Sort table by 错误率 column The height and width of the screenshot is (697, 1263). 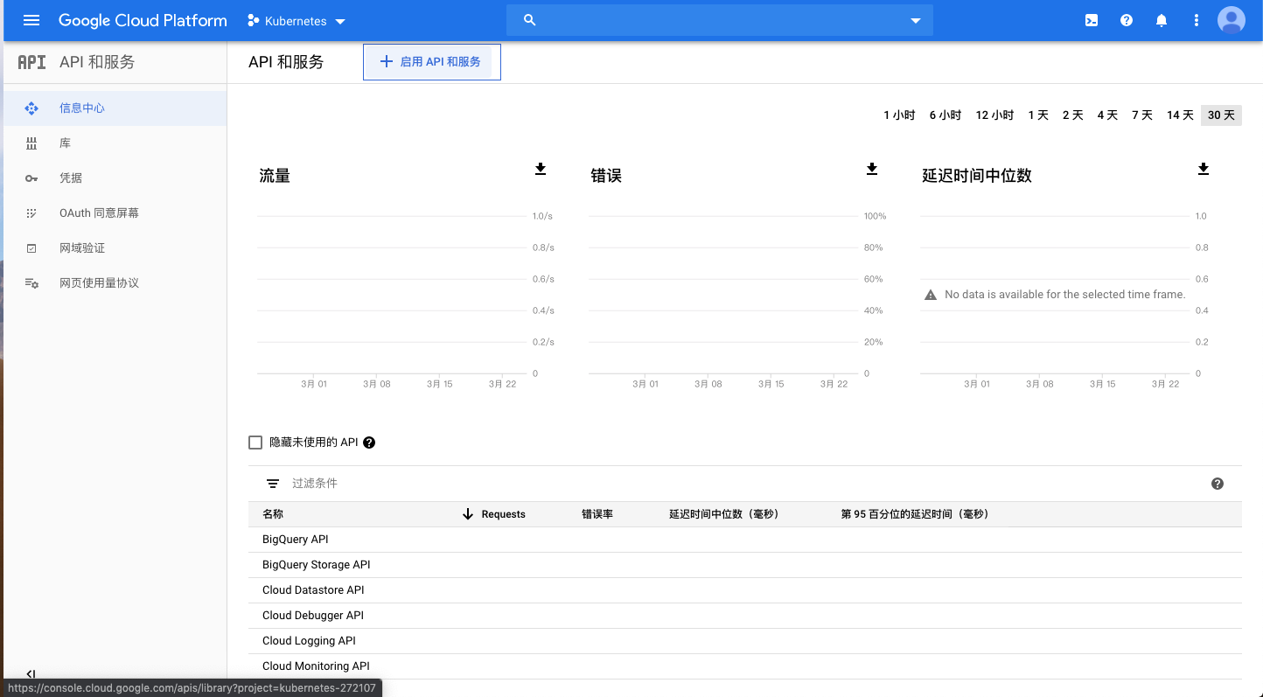coord(597,514)
